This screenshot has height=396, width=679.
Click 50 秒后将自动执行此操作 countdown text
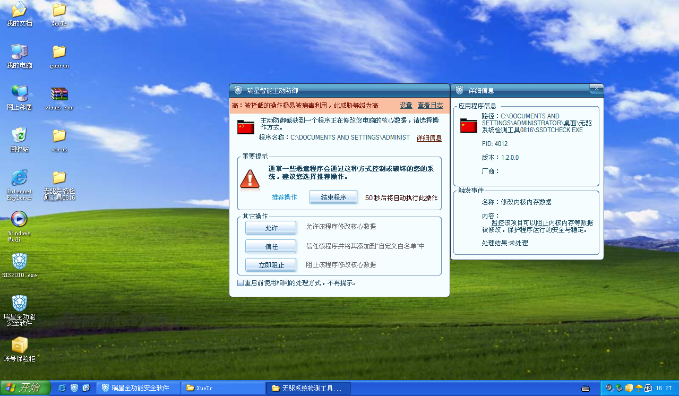(x=401, y=197)
